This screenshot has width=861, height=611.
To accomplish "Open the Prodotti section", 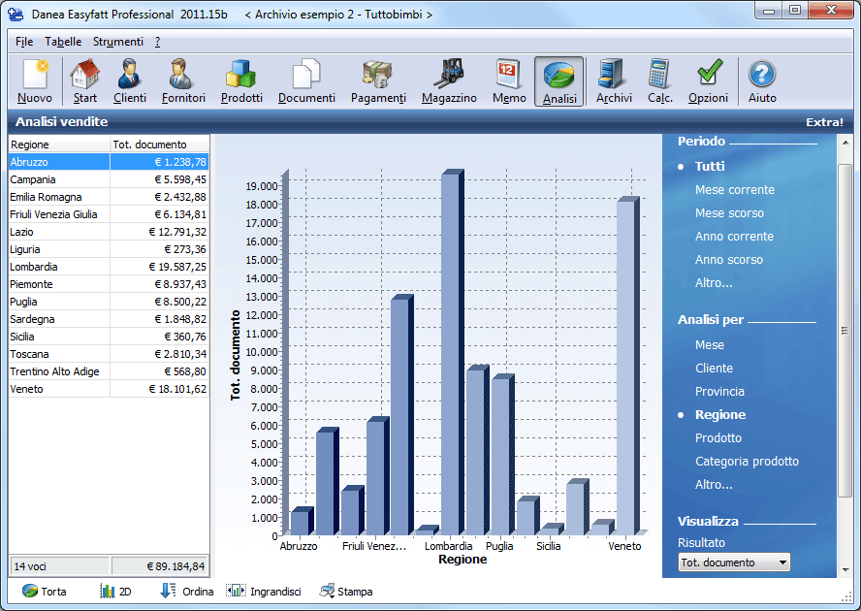I will tap(241, 80).
